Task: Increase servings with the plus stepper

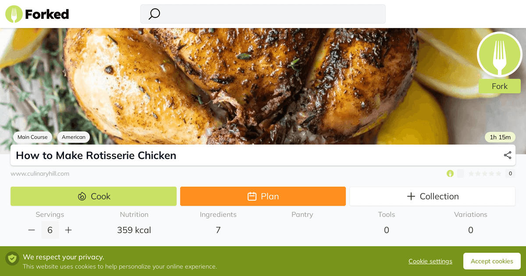Action: tap(68, 230)
